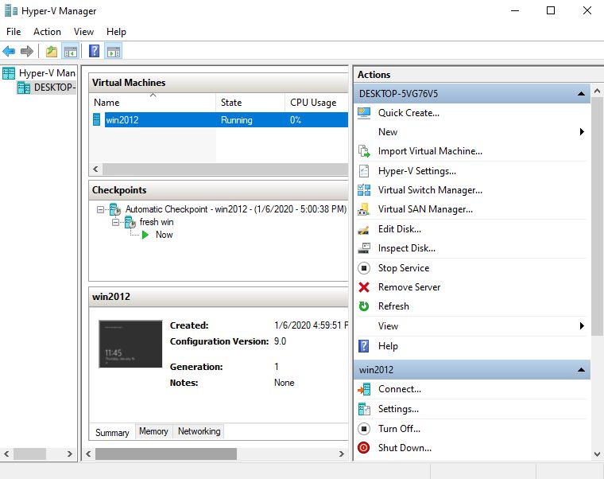Click the console tree scroll right arrow

70,454
